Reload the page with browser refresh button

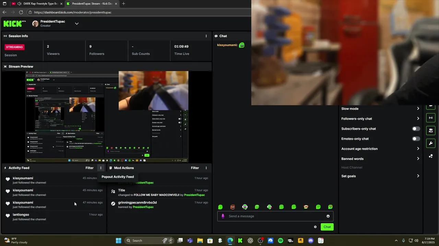21,12
